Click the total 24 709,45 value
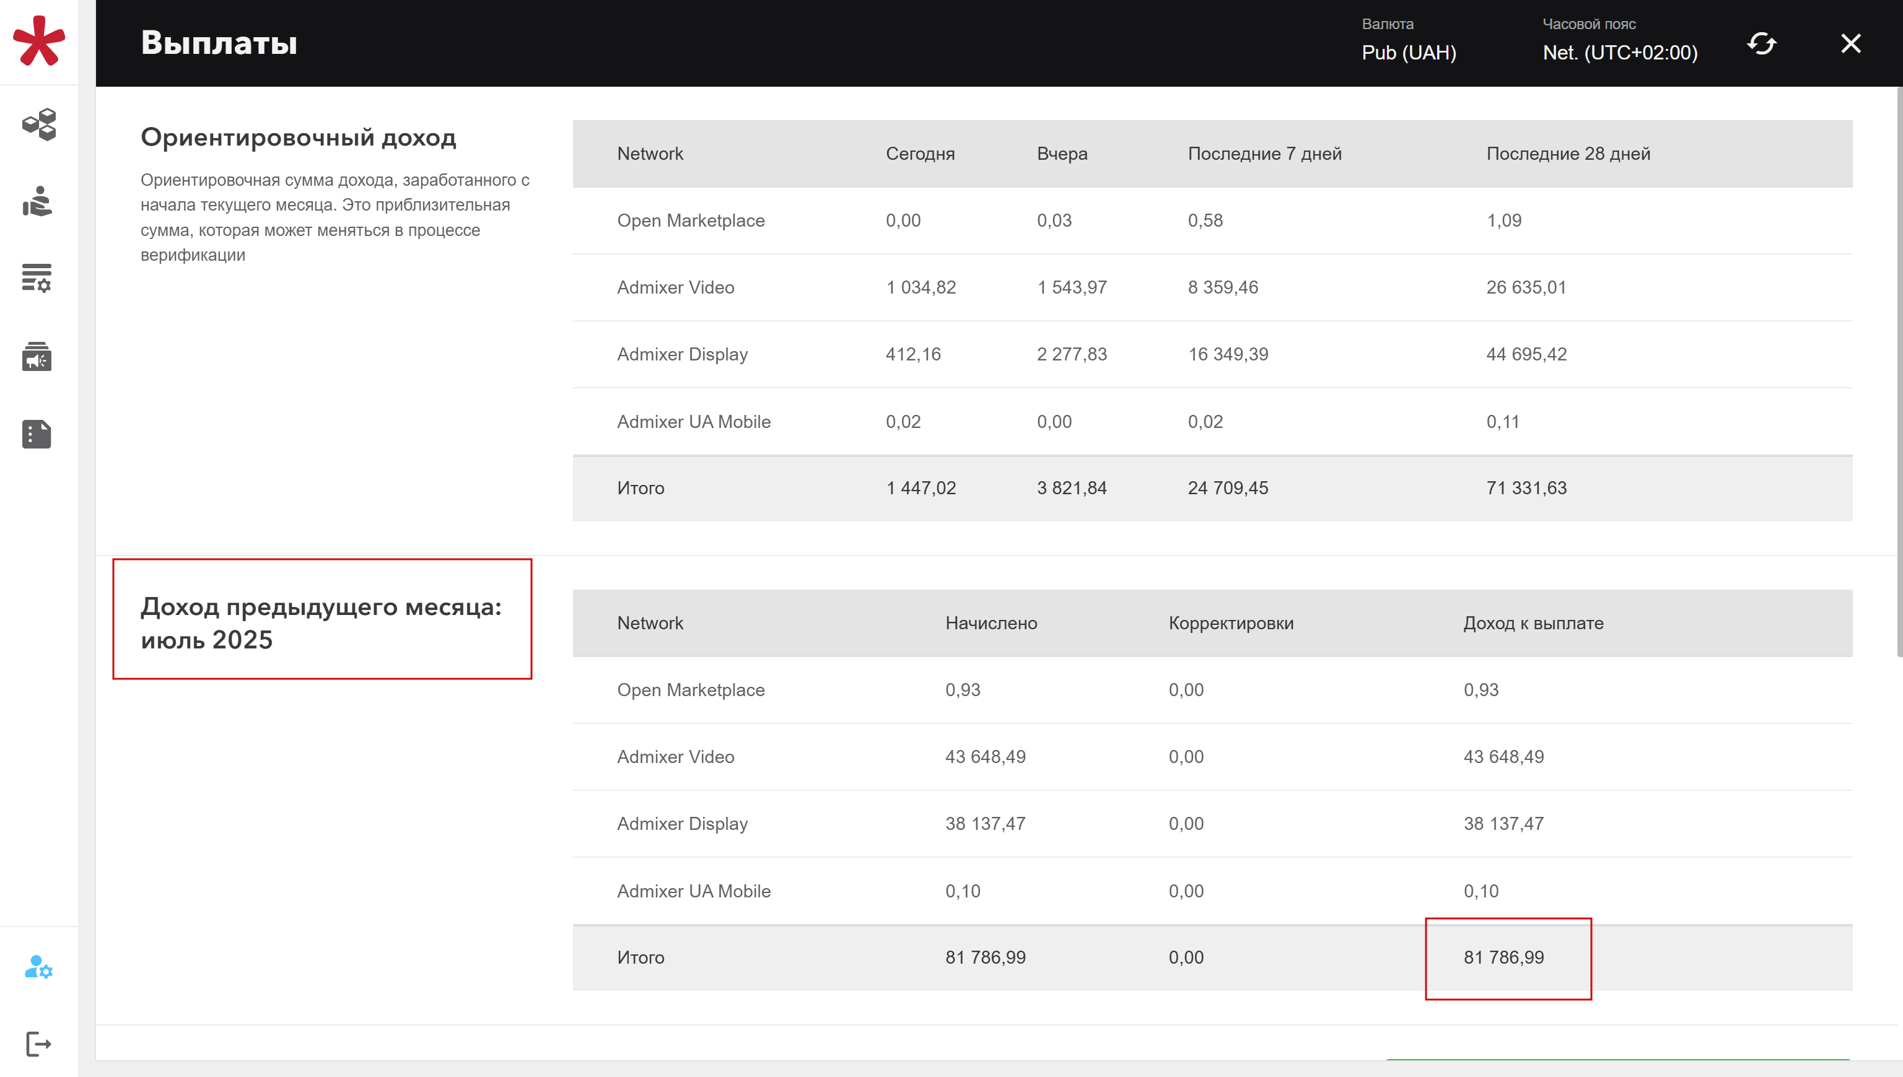This screenshot has width=1903, height=1077. [x=1228, y=488]
